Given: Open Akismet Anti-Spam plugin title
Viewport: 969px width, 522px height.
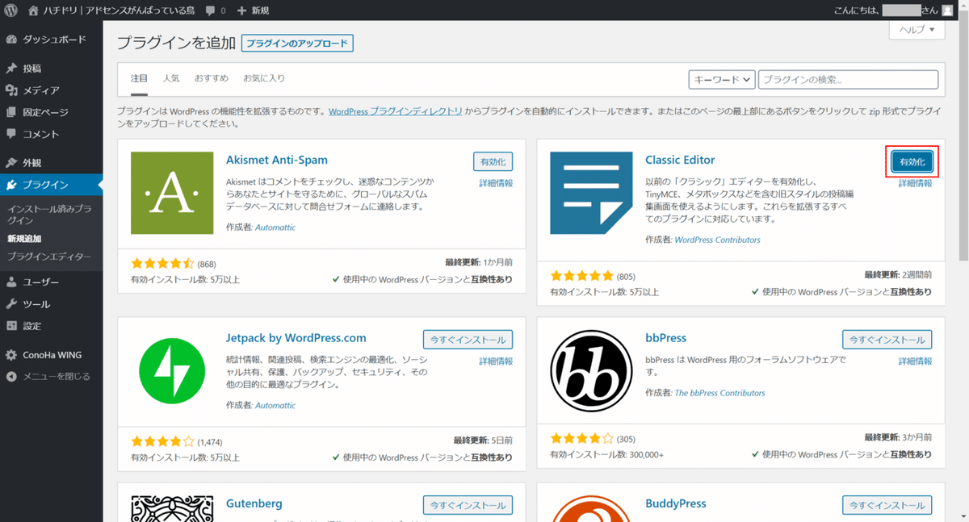Looking at the screenshot, I should click(x=277, y=160).
